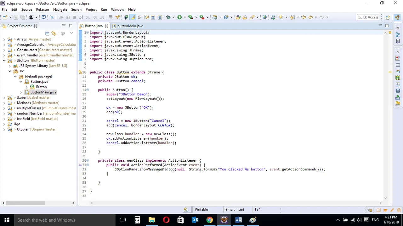Maximize the Project Explorer view
This screenshot has width=403, height=226.
(x=71, y=26)
